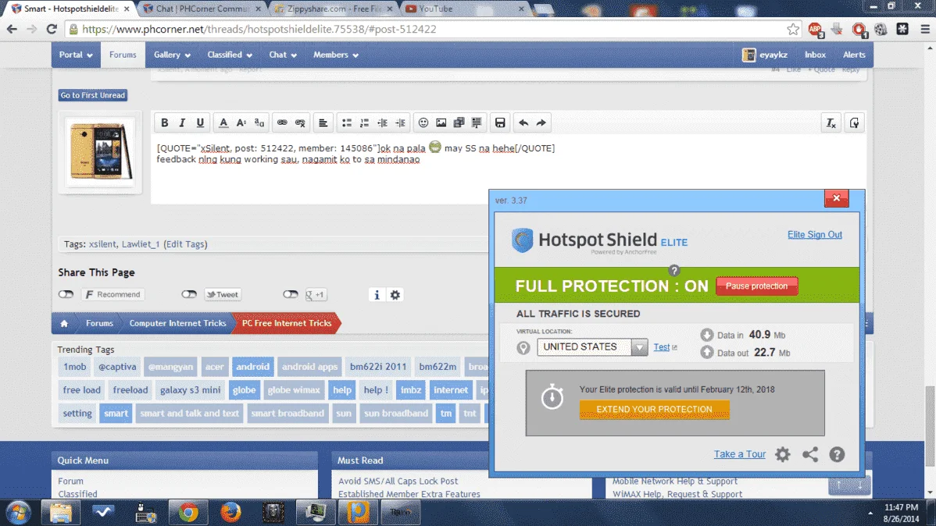Open the text color picker in the editor
Screen dimensions: 936x526
tap(223, 123)
